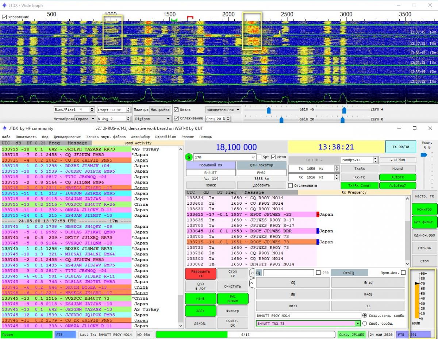Switch to message tab 2
Image resolution: width=438 pixels, height=339 pixels.
pos(252,283)
